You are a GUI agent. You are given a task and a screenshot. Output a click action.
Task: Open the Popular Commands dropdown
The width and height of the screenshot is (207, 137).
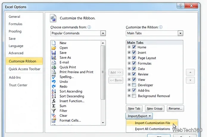pyautogui.click(x=103, y=33)
